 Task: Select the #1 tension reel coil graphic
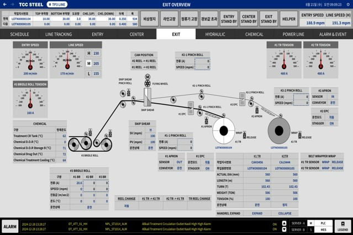tap(224, 131)
